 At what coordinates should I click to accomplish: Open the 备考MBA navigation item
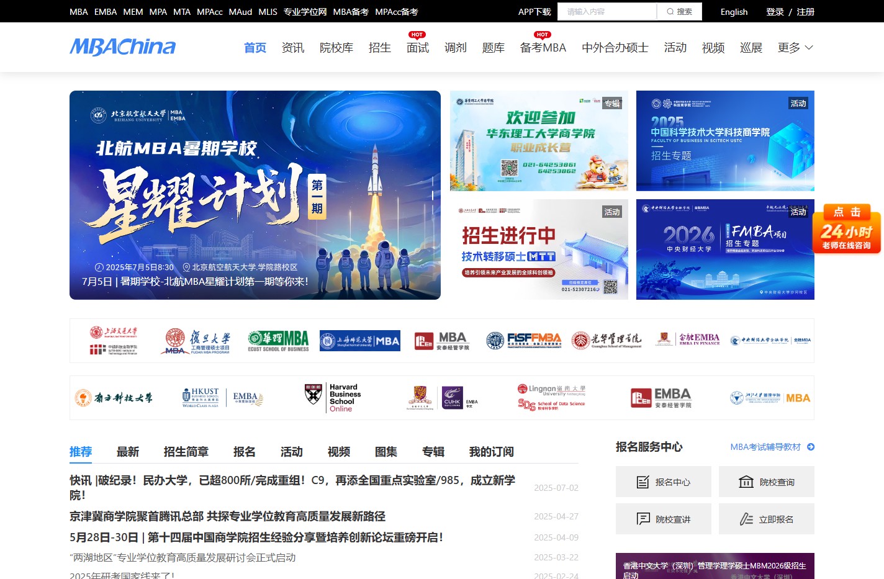click(x=543, y=48)
